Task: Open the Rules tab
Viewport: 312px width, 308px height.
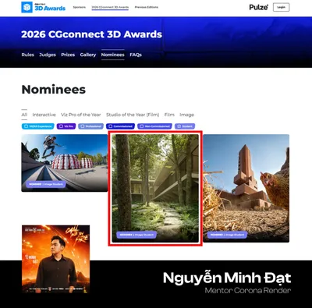Action: pos(28,55)
